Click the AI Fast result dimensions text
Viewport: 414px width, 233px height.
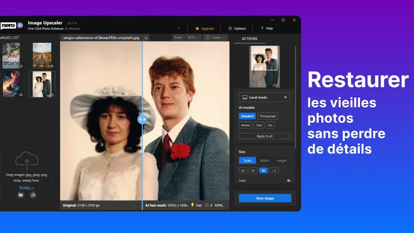(167, 205)
